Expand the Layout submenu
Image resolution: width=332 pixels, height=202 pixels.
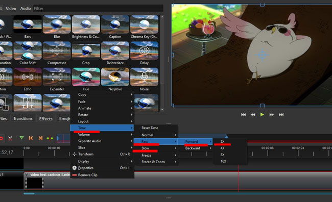102,121
